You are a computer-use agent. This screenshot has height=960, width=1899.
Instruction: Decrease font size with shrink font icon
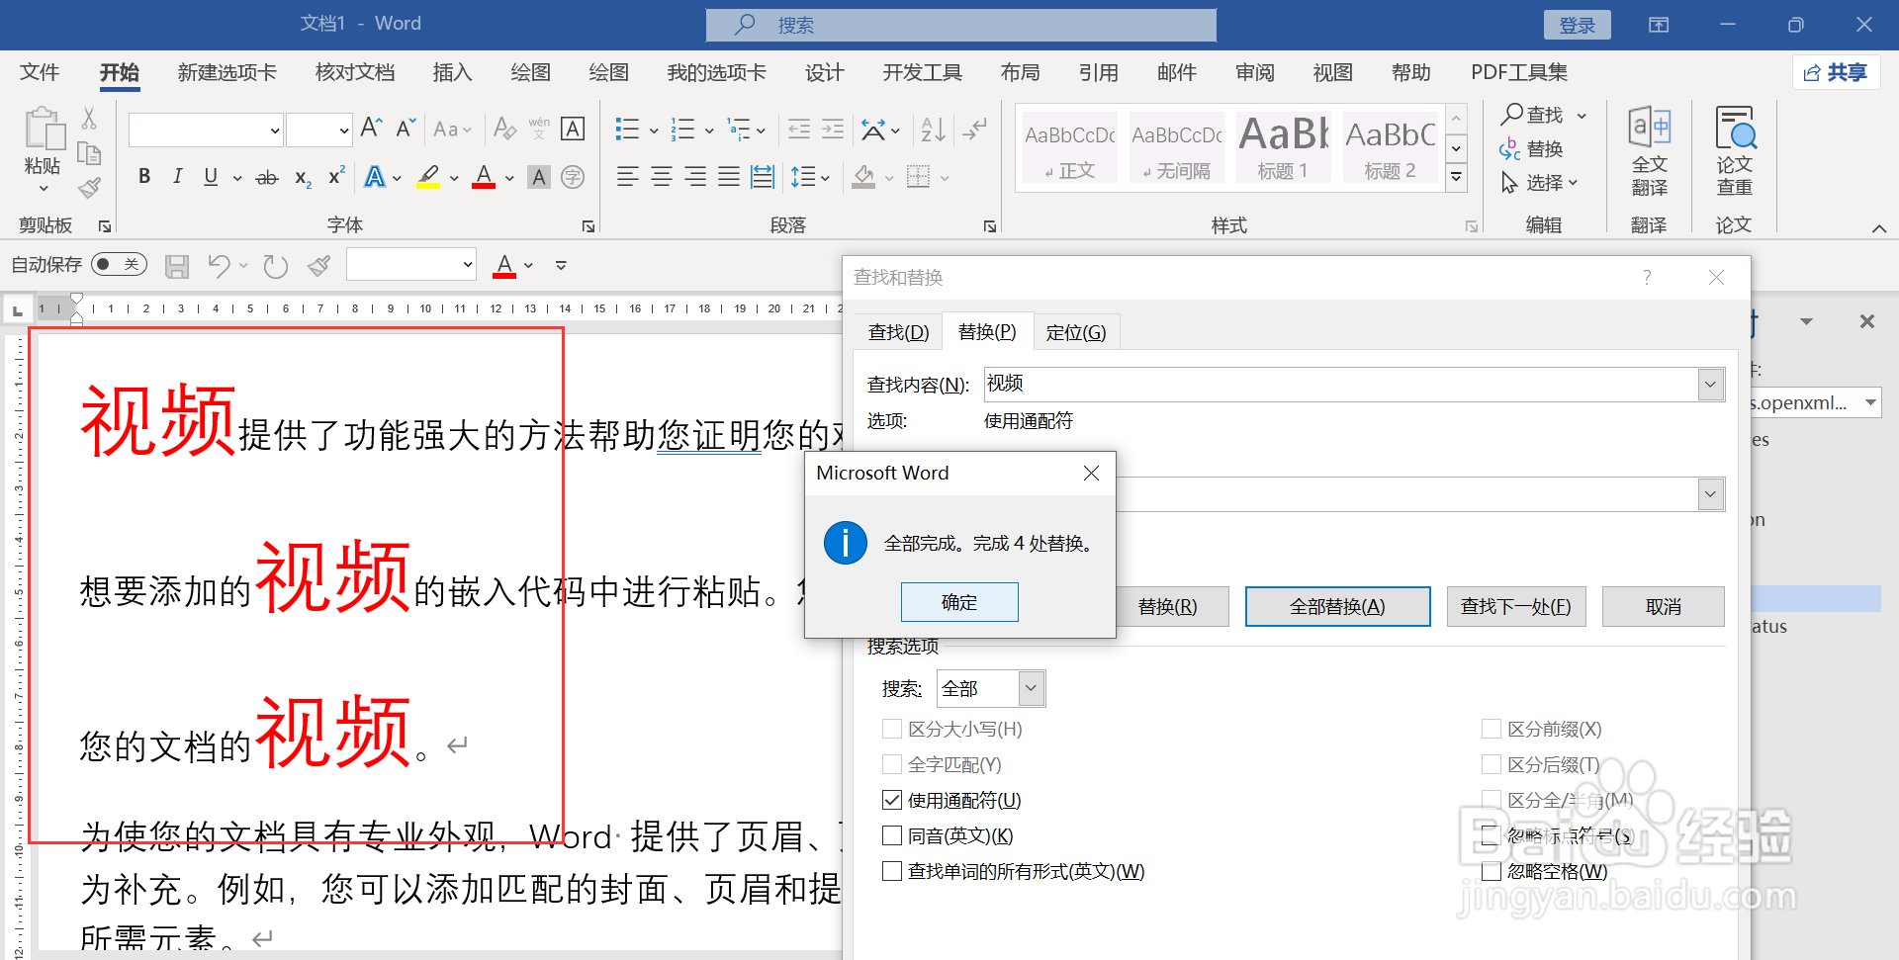click(406, 129)
